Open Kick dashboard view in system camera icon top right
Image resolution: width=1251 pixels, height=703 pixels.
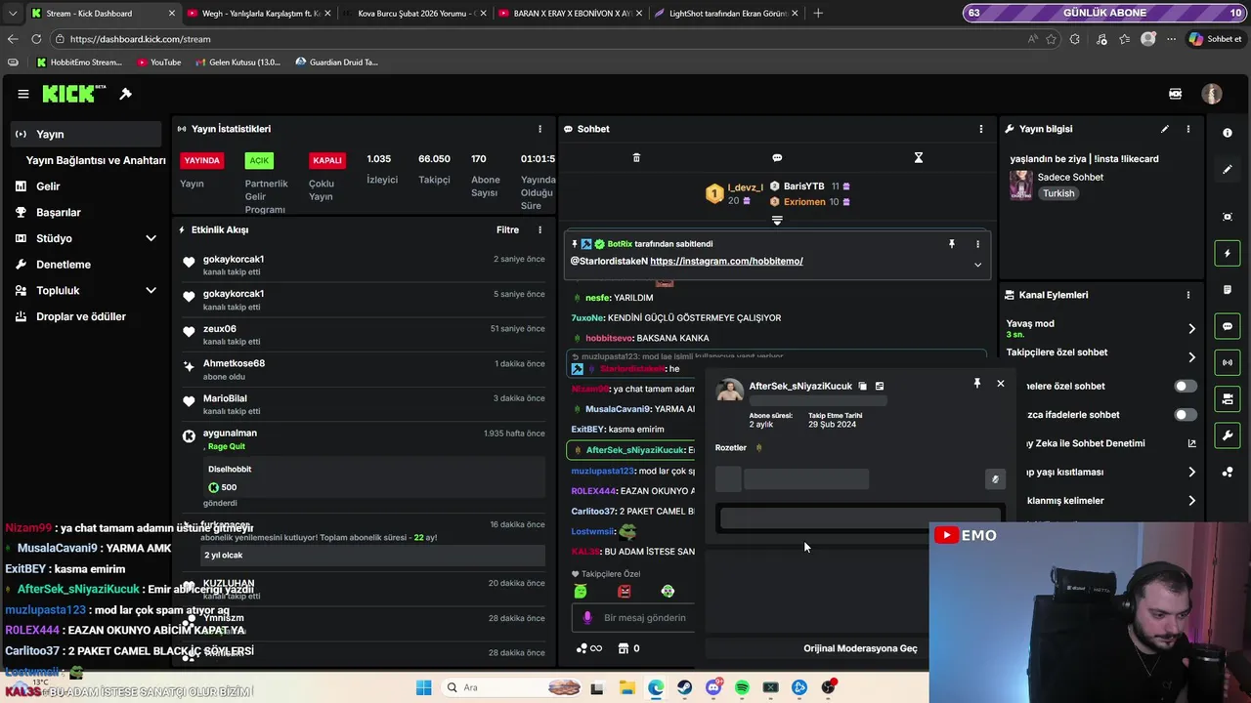(x=1175, y=94)
